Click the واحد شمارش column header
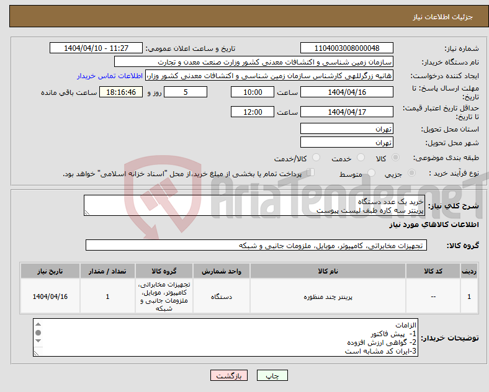489x392 pixels. (x=222, y=271)
